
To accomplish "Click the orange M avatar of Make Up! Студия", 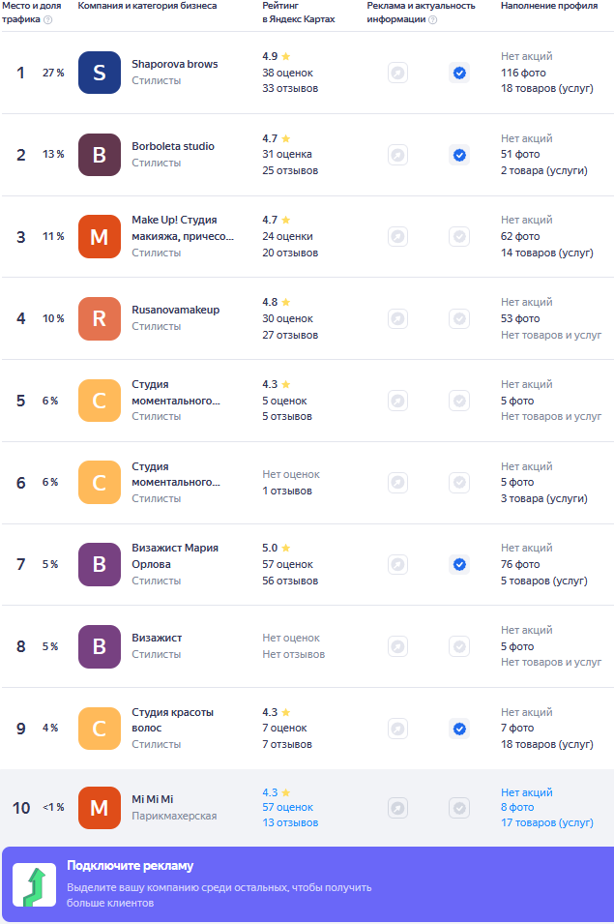I will point(100,237).
